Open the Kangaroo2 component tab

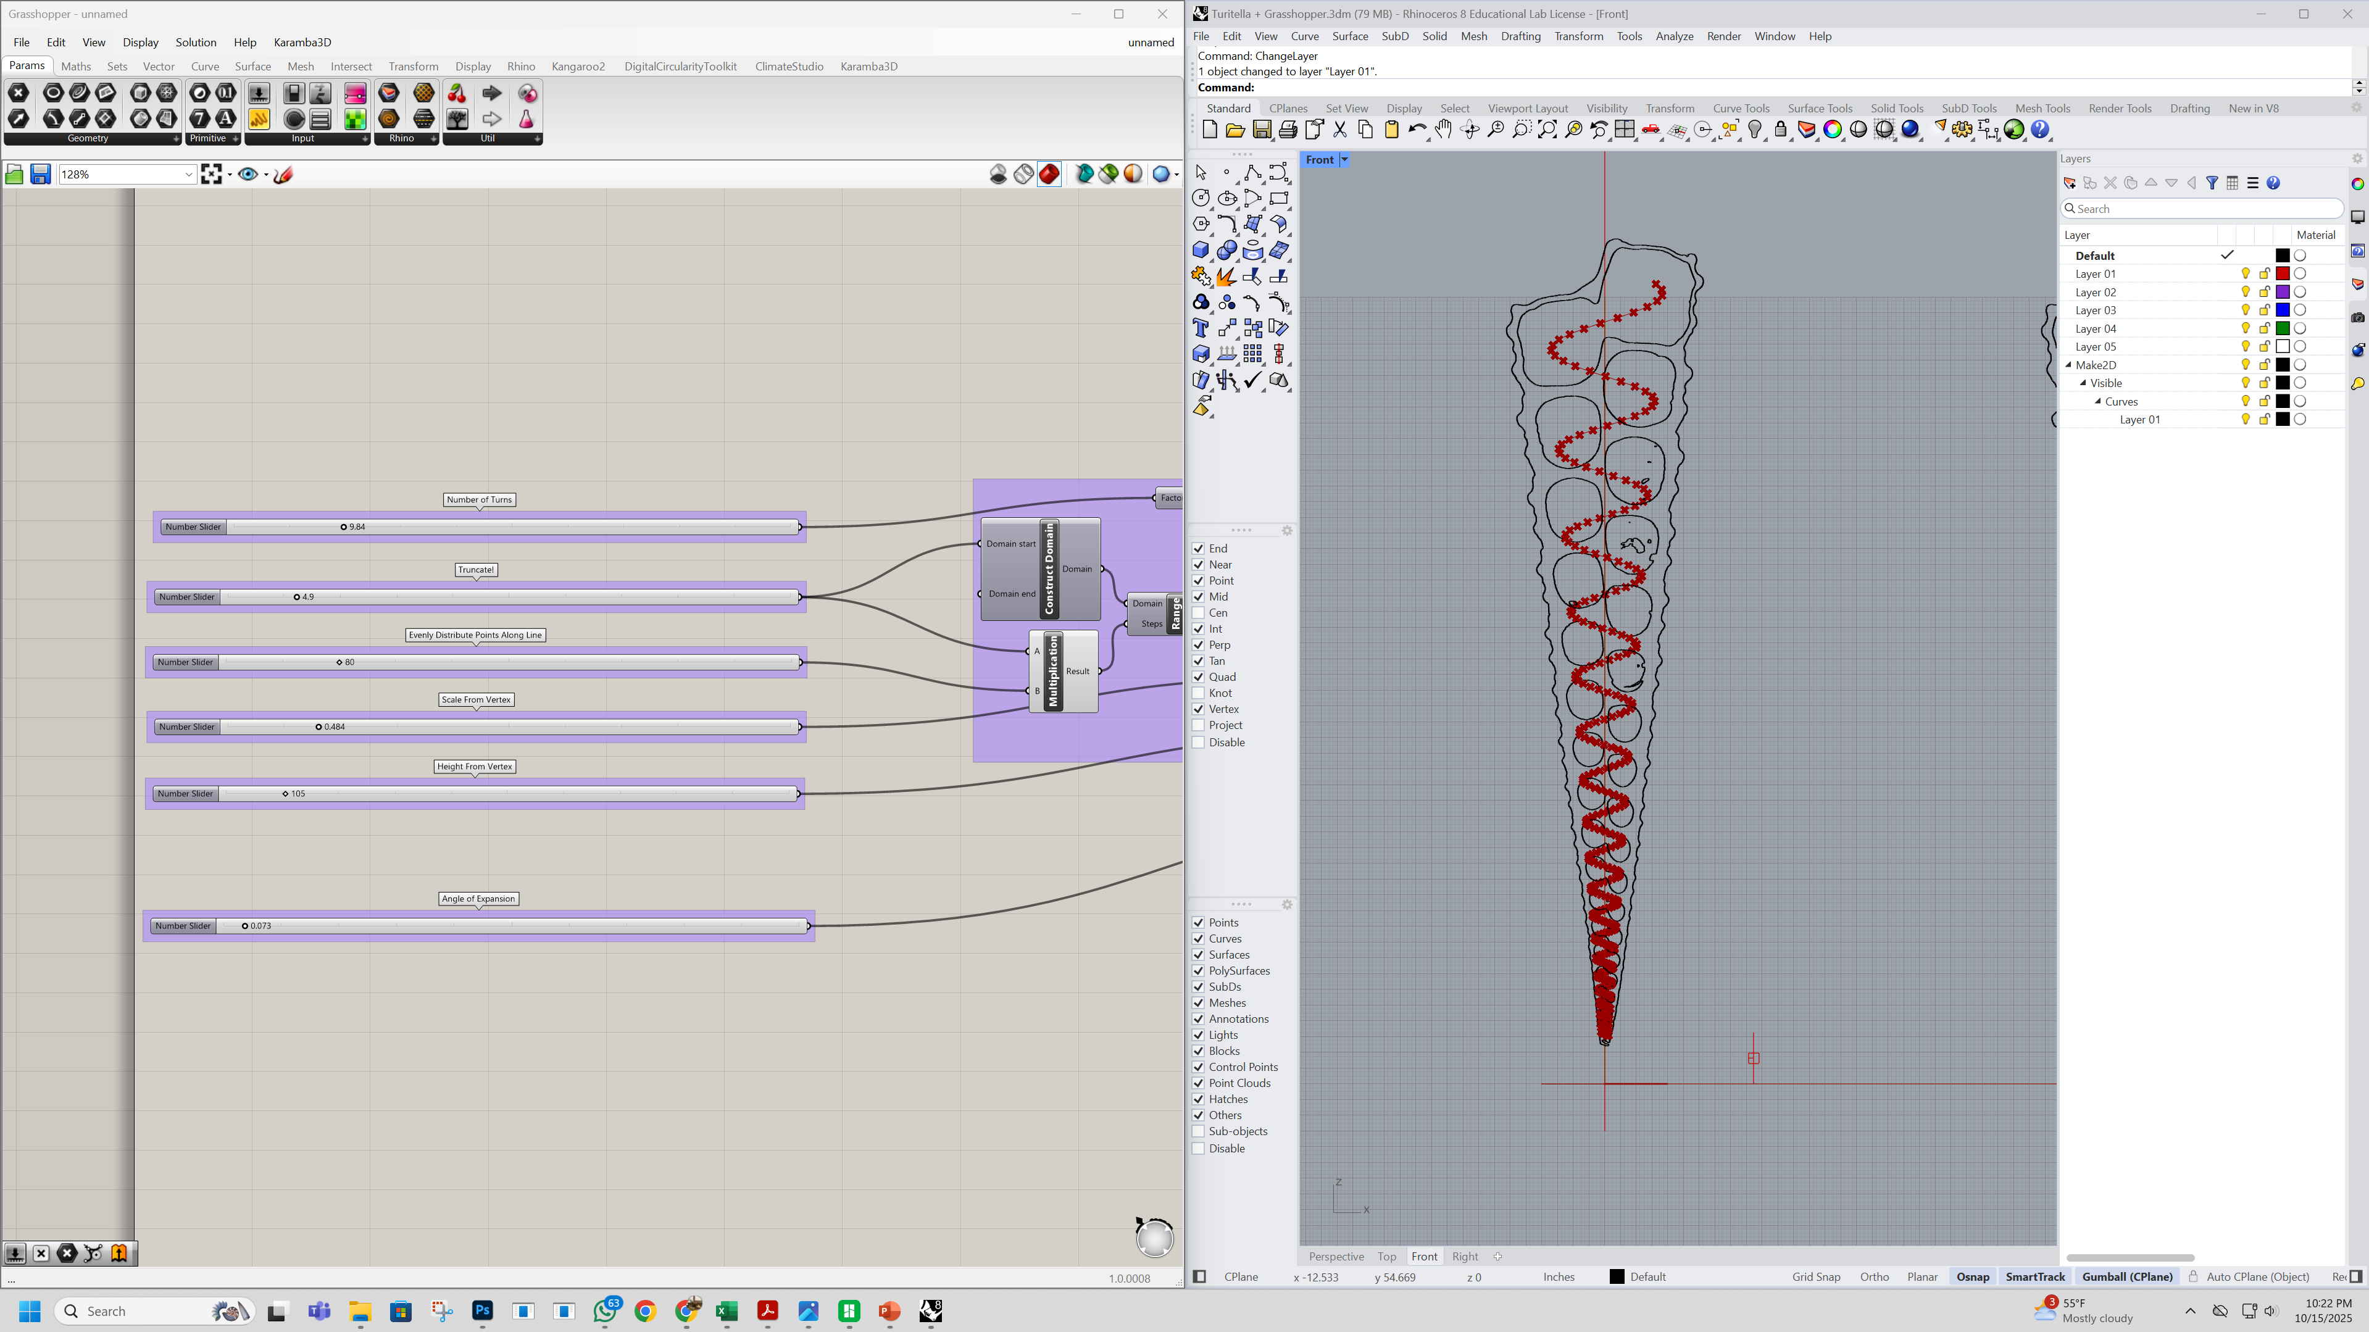tap(578, 66)
